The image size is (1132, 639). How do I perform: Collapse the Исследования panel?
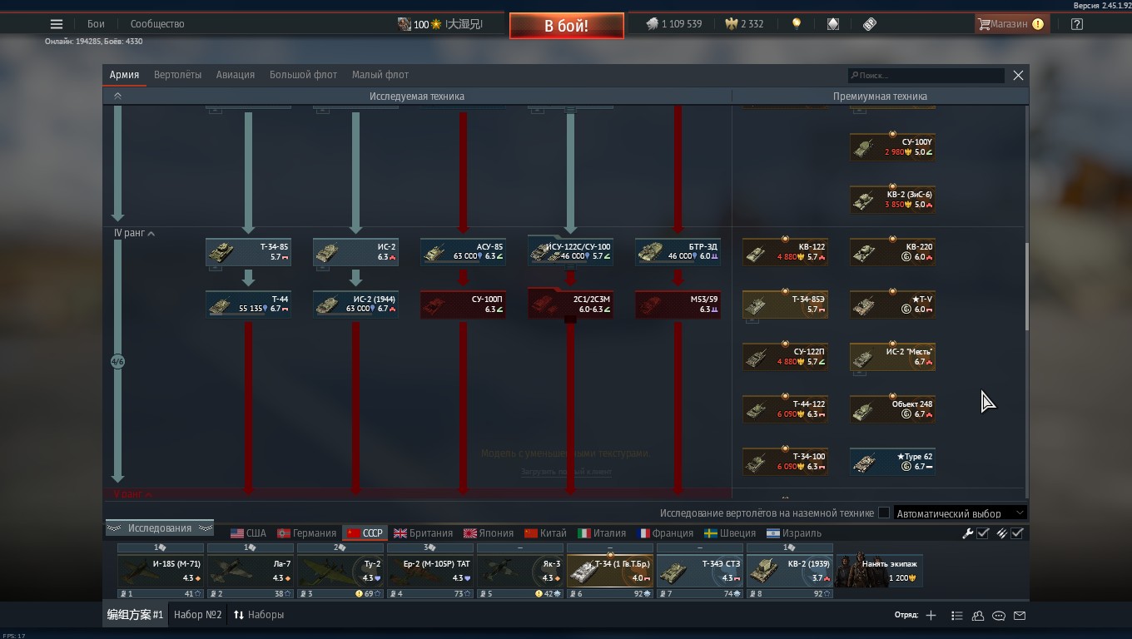click(160, 528)
